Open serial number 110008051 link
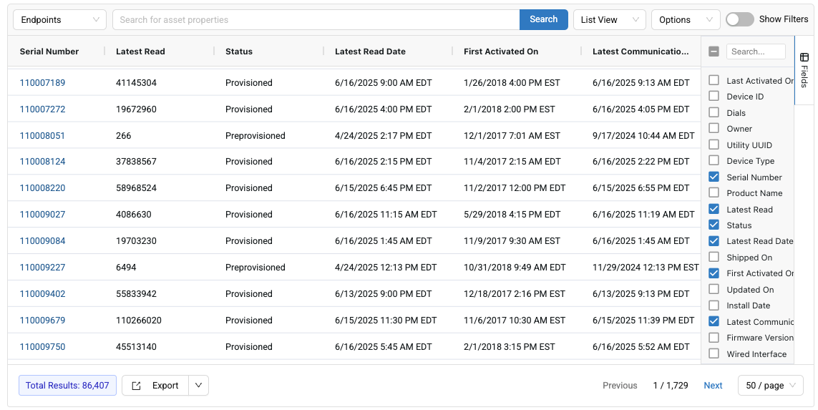Viewport: 818px width, 410px height. pyautogui.click(x=42, y=136)
